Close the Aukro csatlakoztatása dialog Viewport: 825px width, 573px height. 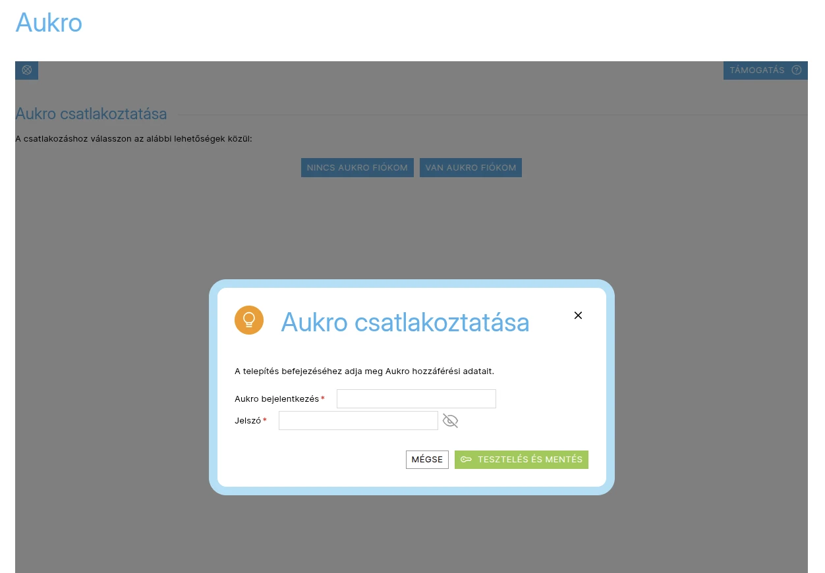pyautogui.click(x=578, y=315)
